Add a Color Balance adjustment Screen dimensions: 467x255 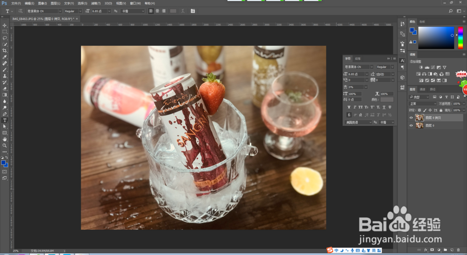tap(424, 74)
